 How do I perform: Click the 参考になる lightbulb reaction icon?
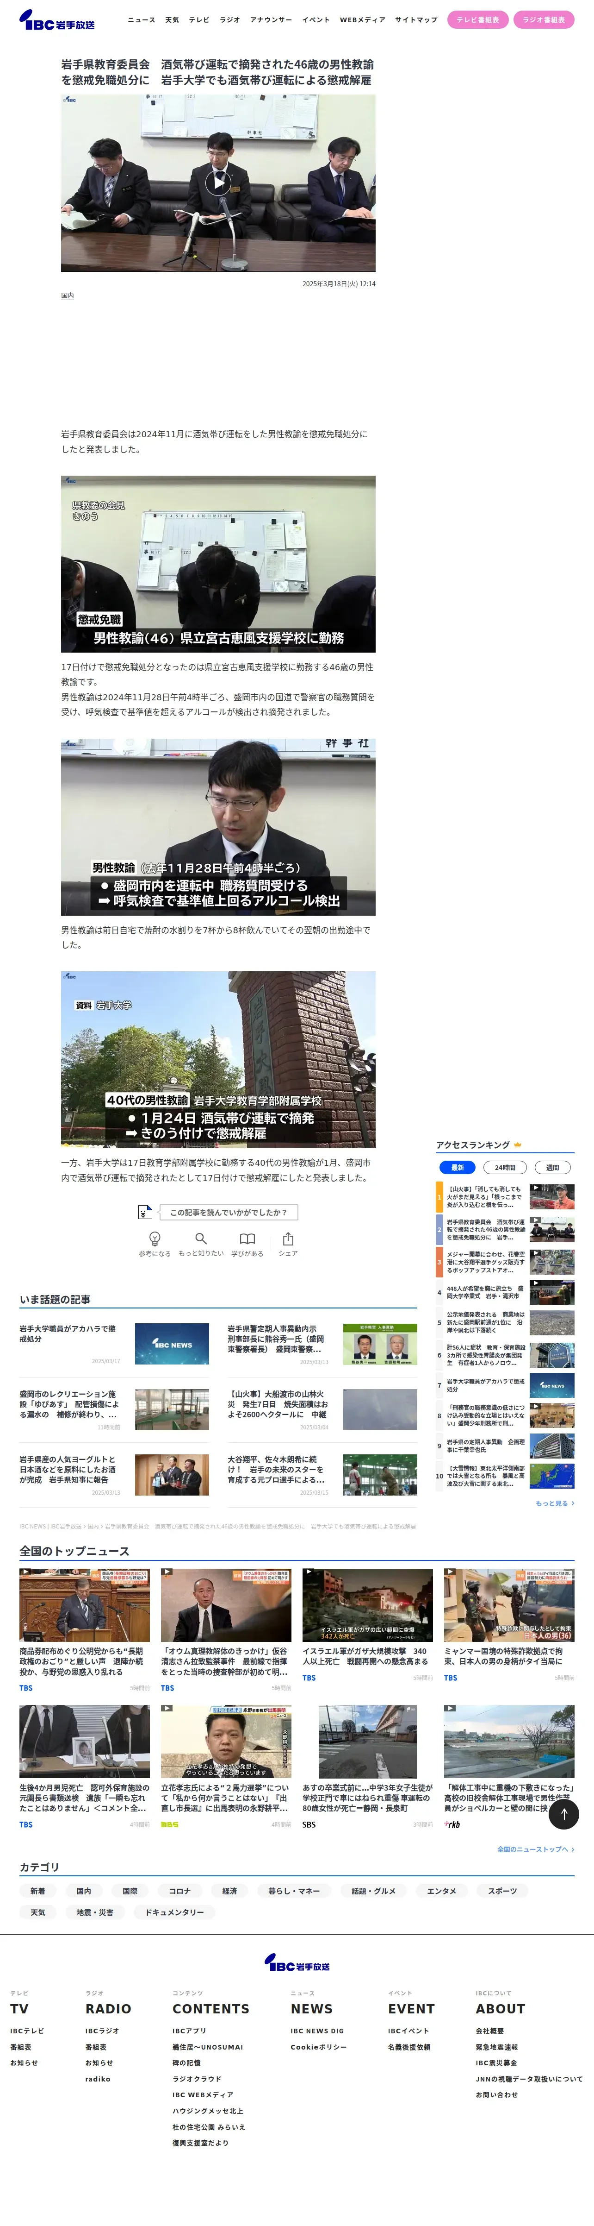click(x=155, y=1239)
